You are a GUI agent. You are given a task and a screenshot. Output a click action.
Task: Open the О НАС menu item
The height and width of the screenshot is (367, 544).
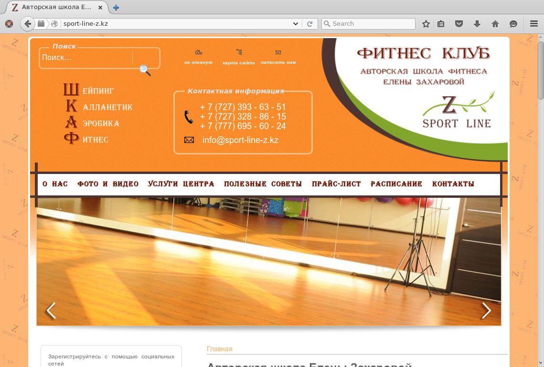point(55,184)
